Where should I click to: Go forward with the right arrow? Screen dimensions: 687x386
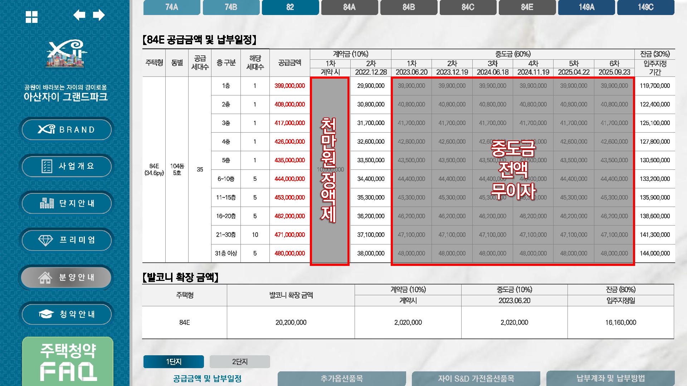tap(99, 15)
